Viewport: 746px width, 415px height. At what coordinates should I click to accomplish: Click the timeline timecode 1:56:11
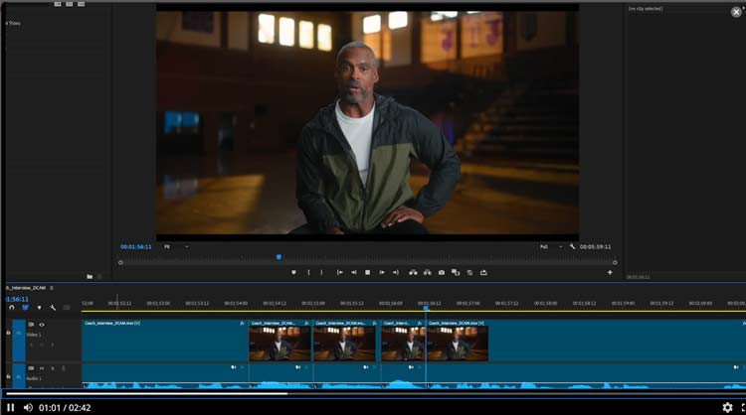tap(17, 299)
